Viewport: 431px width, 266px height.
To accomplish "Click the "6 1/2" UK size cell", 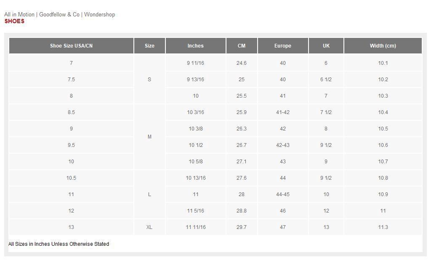I will pos(326,80).
